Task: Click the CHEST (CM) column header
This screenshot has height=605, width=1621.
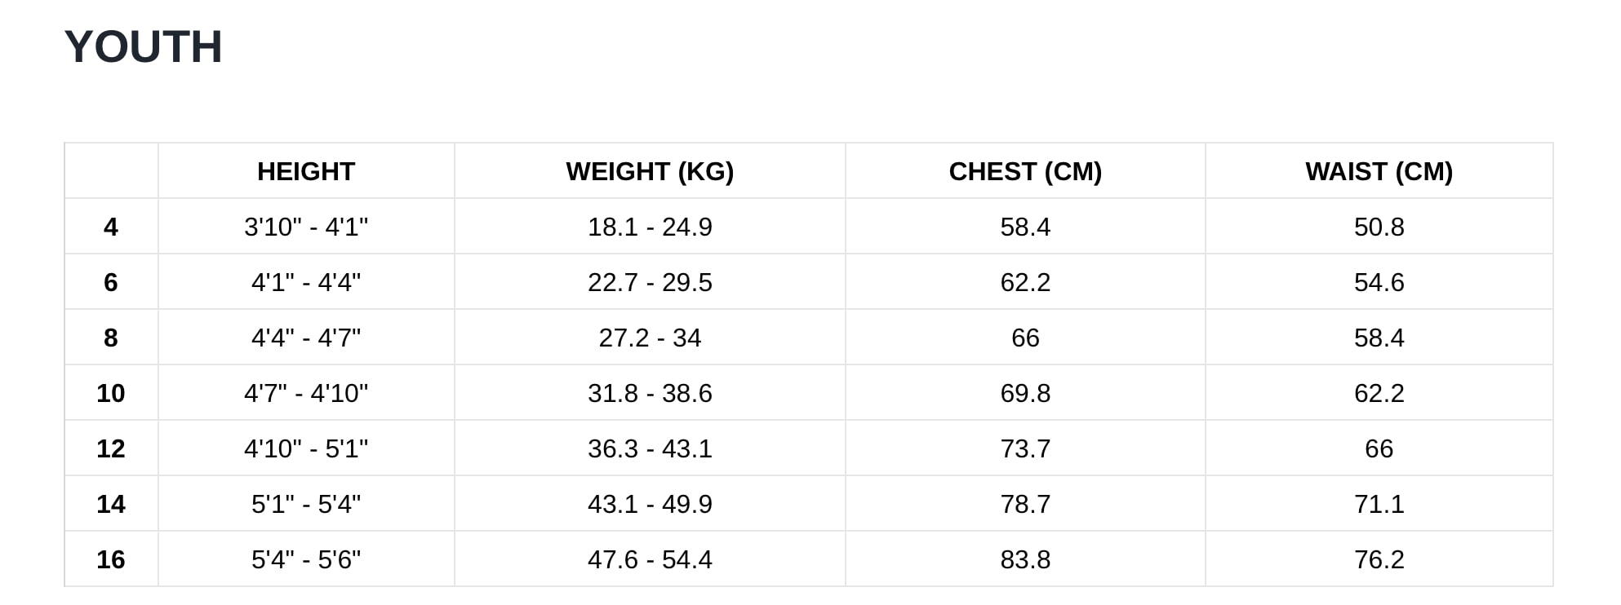Action: (1025, 171)
